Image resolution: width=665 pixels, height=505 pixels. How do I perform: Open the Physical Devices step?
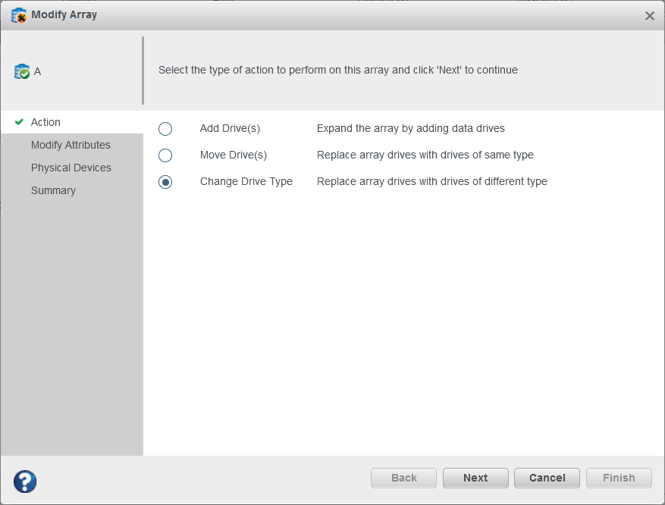tap(71, 168)
